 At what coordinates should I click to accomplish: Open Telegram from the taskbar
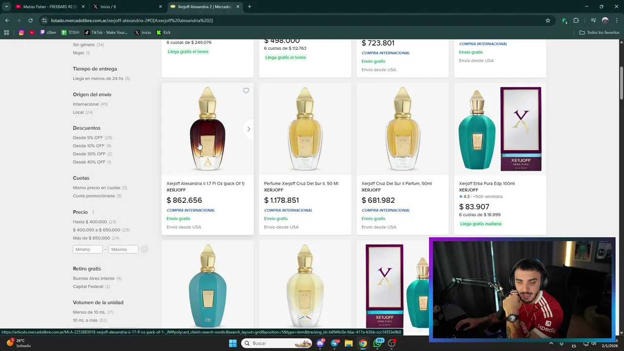coord(334,343)
